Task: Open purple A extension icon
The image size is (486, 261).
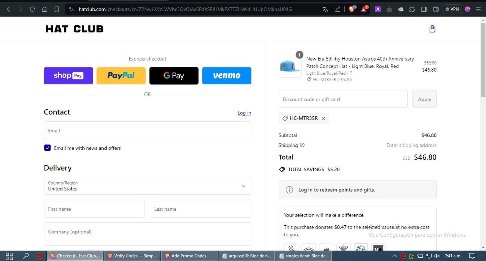Action: pos(378,9)
